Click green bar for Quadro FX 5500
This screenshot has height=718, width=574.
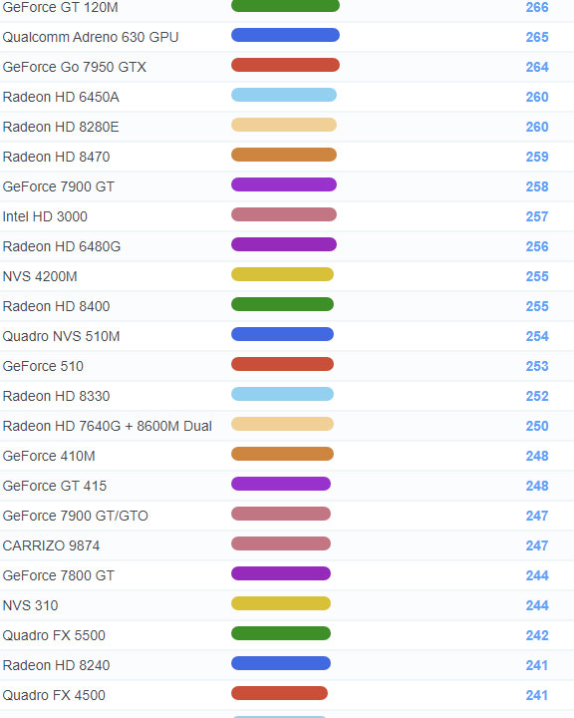tap(281, 633)
